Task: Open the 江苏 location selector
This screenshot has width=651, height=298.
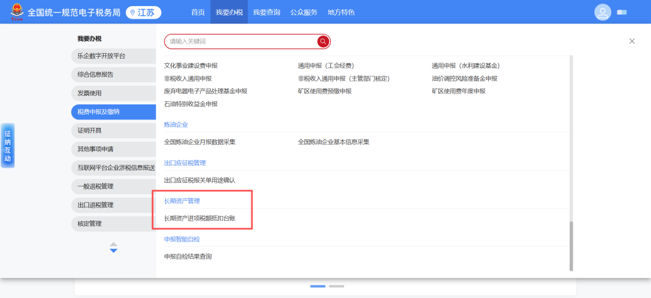Action: tap(143, 13)
